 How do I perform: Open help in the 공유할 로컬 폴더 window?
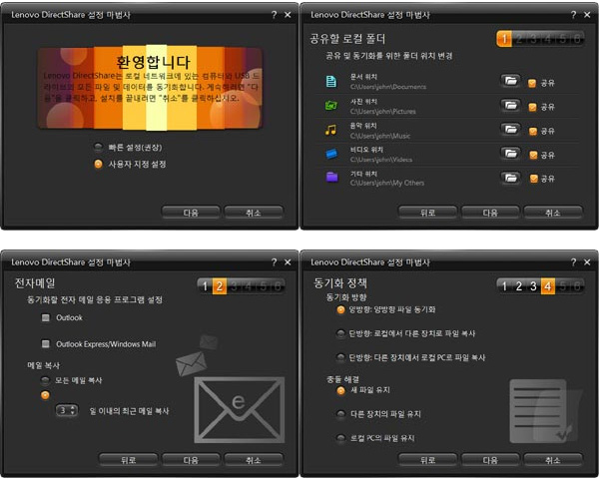coord(573,15)
